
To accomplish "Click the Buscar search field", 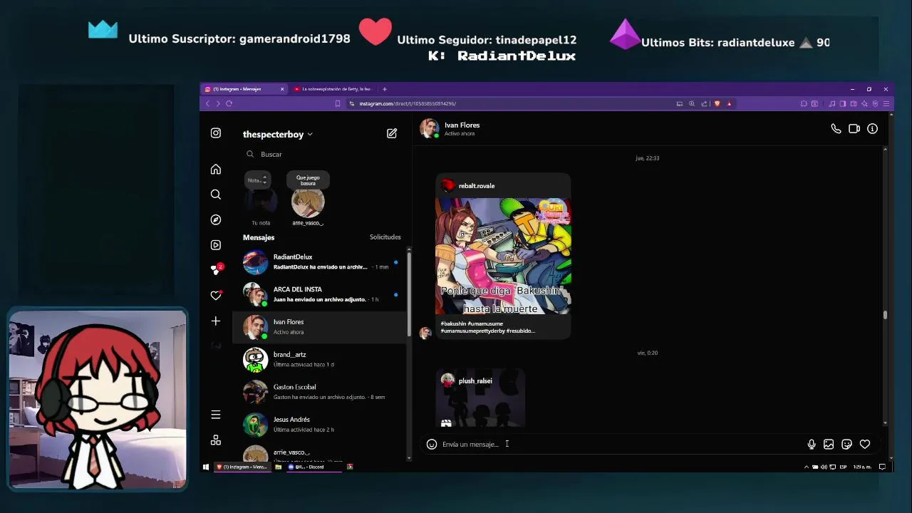I will point(322,154).
